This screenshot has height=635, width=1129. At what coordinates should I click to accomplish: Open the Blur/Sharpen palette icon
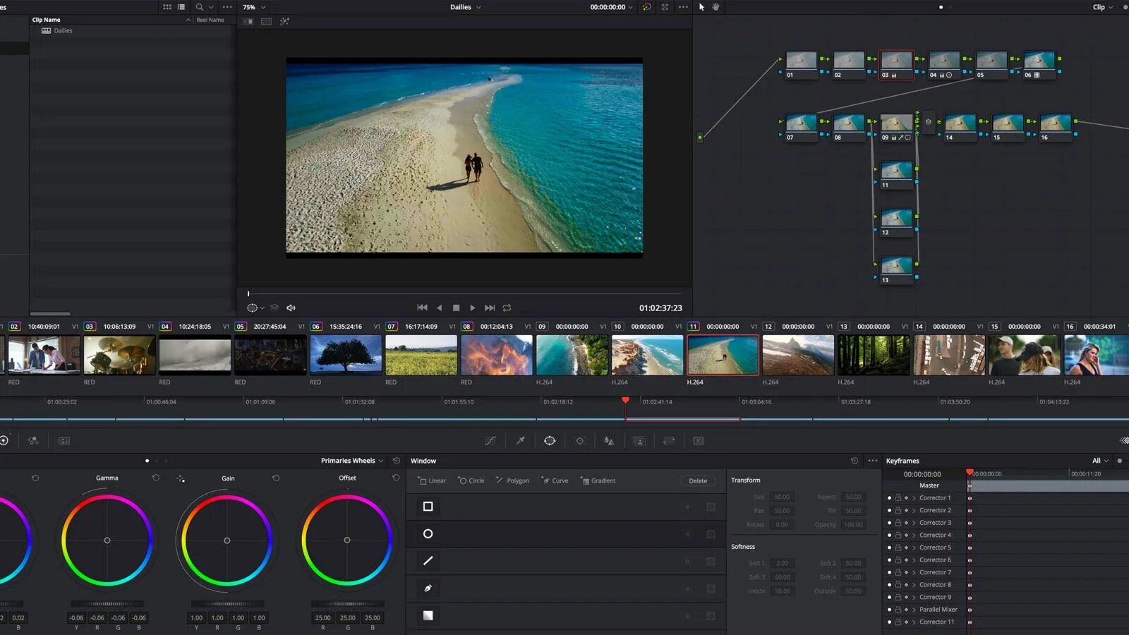609,441
